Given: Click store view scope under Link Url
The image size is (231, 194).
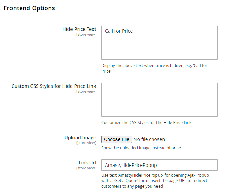Looking at the screenshot, I should pos(86,168).
